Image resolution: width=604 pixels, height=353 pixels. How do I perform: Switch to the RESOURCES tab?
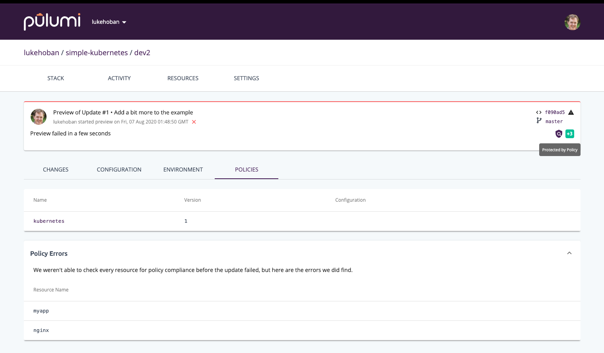(x=183, y=78)
